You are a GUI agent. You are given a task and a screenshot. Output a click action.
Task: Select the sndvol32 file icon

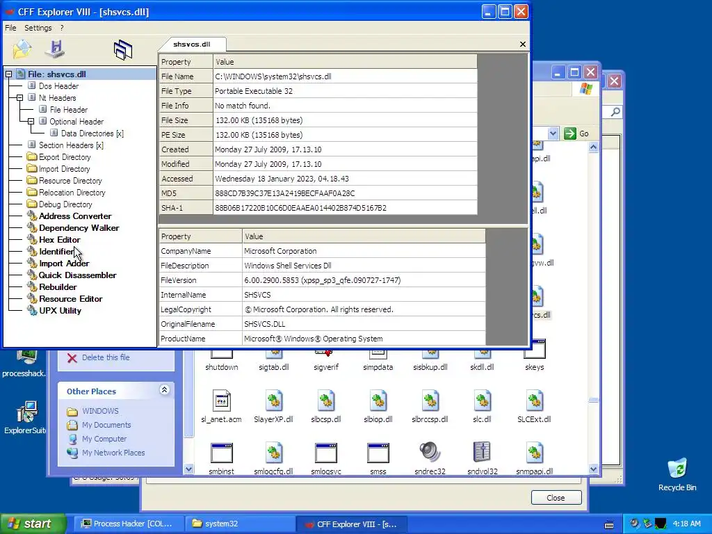[x=483, y=452]
